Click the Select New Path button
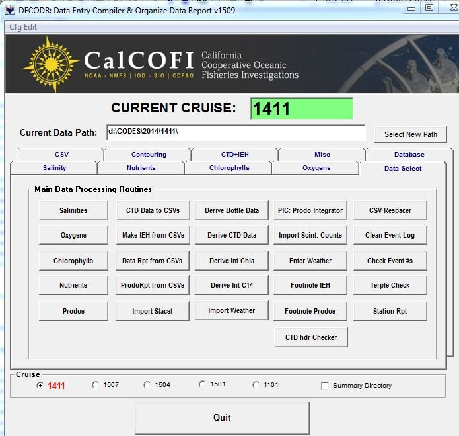 (410, 134)
